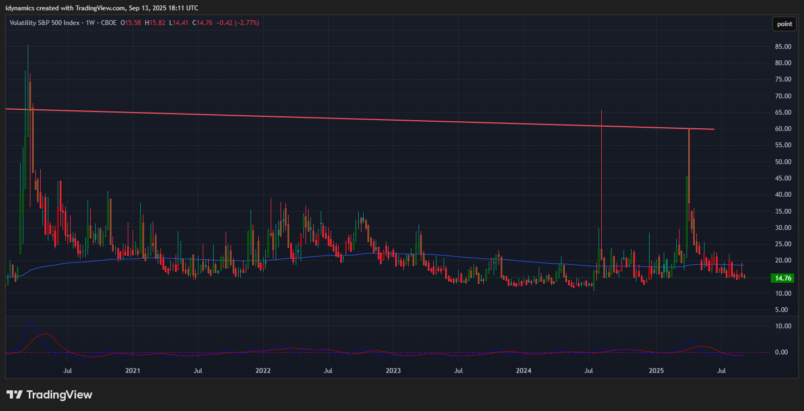Click the Volatility S&P 500 Index title
Image resolution: width=804 pixels, height=411 pixels.
click(44, 23)
